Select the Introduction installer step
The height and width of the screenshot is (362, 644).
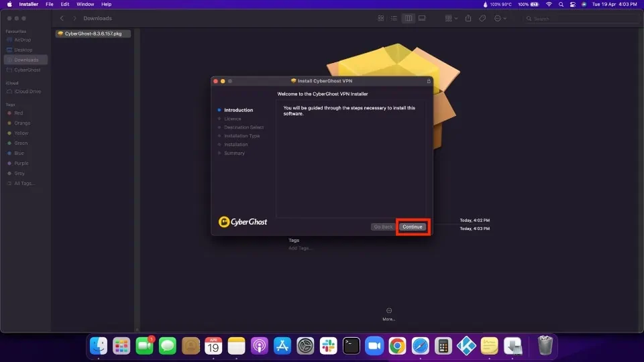pyautogui.click(x=238, y=110)
